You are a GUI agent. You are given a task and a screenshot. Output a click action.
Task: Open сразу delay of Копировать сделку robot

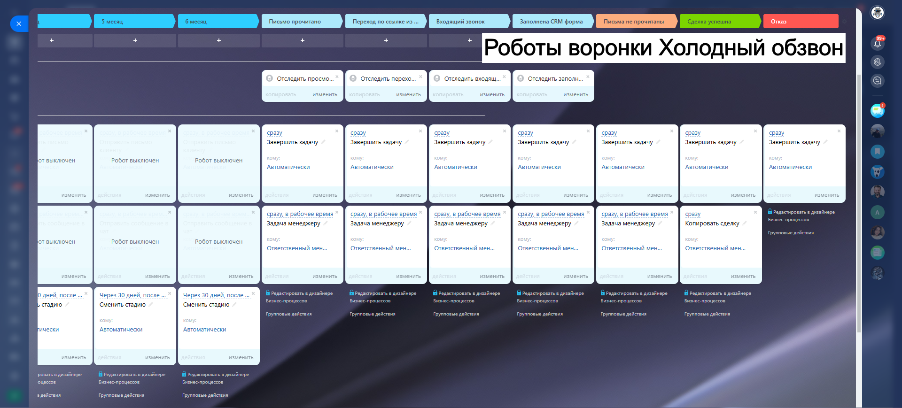pos(692,214)
